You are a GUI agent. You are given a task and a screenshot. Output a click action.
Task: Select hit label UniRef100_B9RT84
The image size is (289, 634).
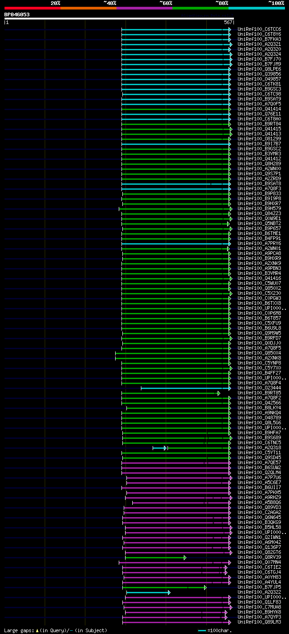(259, 124)
